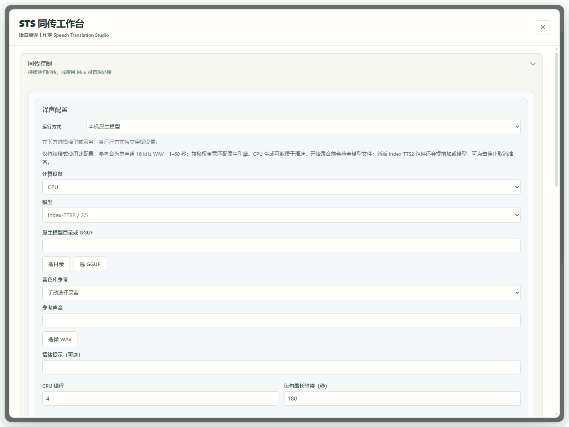Click the scrollbar up arrow at top right
The height and width of the screenshot is (427, 569).
coord(556,49)
